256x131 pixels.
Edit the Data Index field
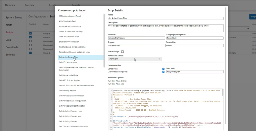(x=194, y=72)
